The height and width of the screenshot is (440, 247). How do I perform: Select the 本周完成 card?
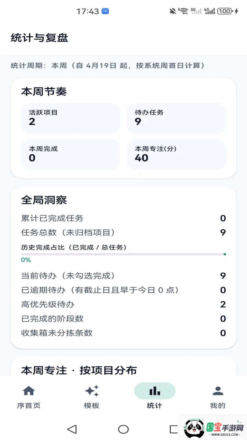(71, 155)
